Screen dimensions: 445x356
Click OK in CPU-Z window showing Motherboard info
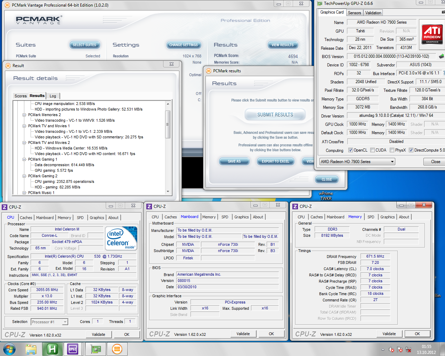pyautogui.click(x=271, y=334)
